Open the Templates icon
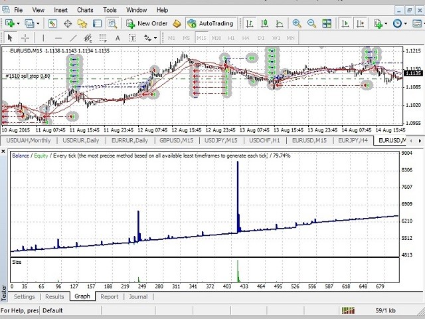 tap(417, 24)
